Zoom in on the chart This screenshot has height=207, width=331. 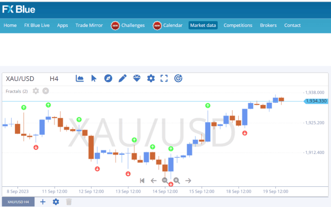tap(176, 181)
